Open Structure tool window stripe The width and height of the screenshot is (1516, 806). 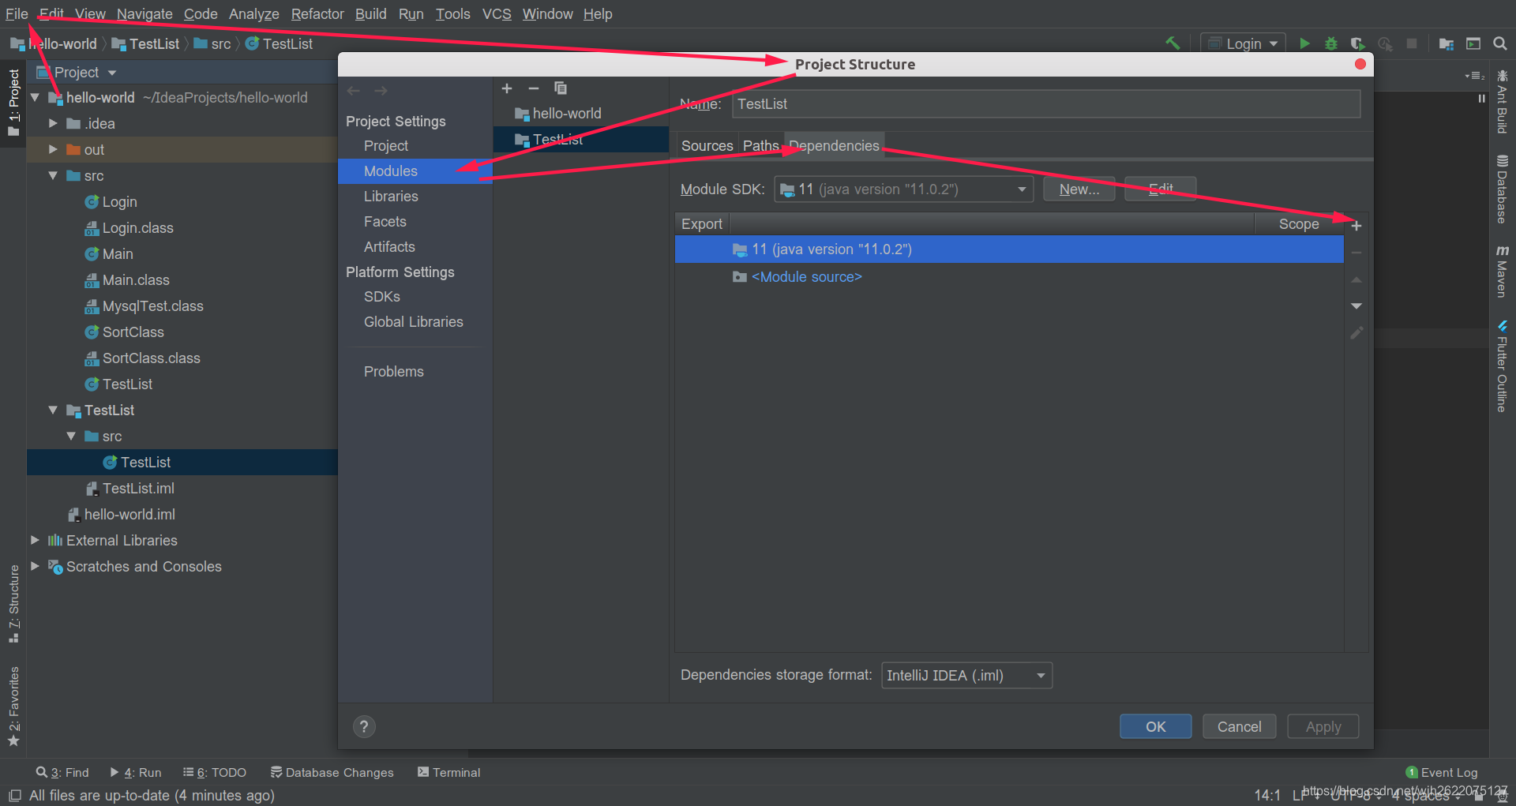[13, 604]
